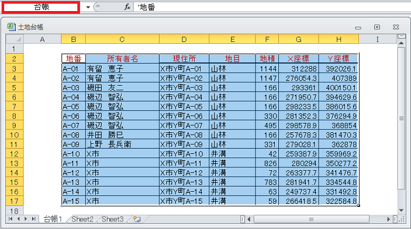Close the 土地台帳 workbook window

396,27
